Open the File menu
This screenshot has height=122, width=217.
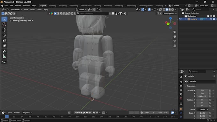pyautogui.click(x=6, y=6)
